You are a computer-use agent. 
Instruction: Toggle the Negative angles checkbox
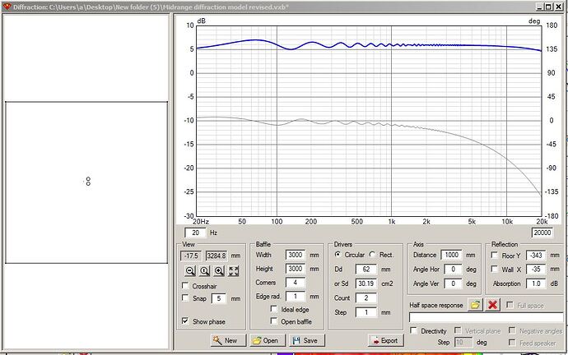tap(512, 330)
